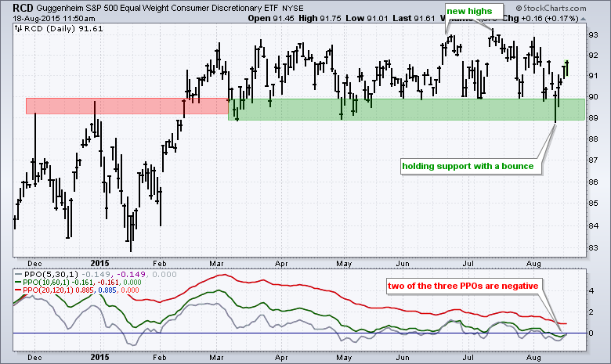The image size is (611, 364).
Task: Click the RCD (Daily) 91.61 legend label
Action: (63, 28)
